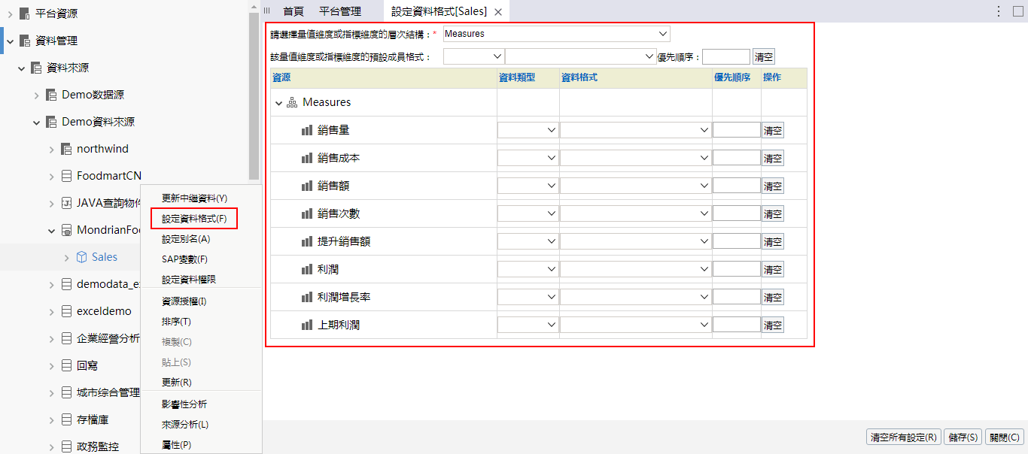This screenshot has width=1028, height=454.
Task: Click the tab list icon left of 首頁
Action: pos(266,11)
